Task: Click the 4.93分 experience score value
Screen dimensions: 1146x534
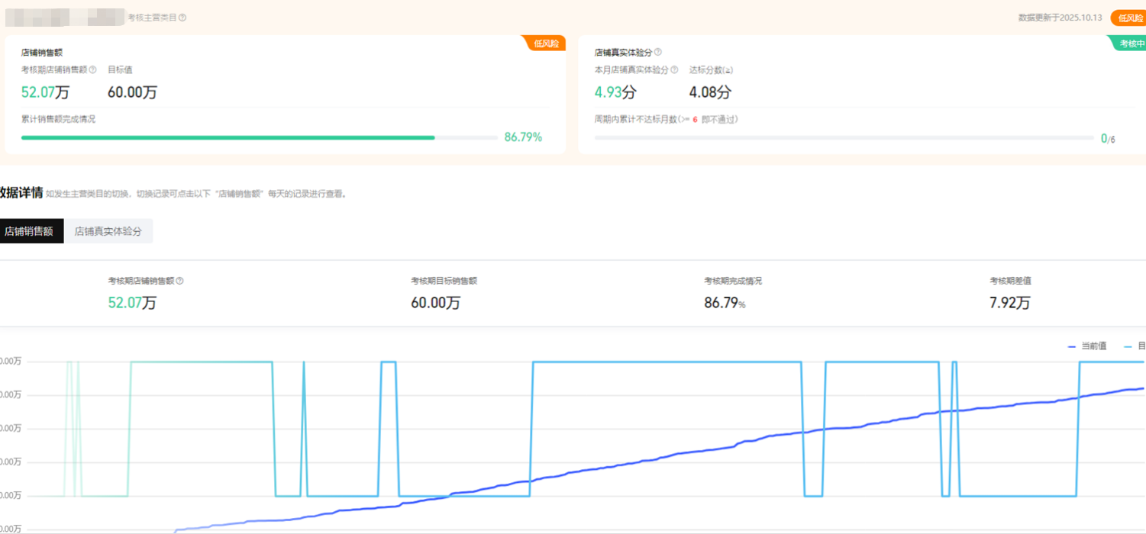Action: pyautogui.click(x=615, y=92)
